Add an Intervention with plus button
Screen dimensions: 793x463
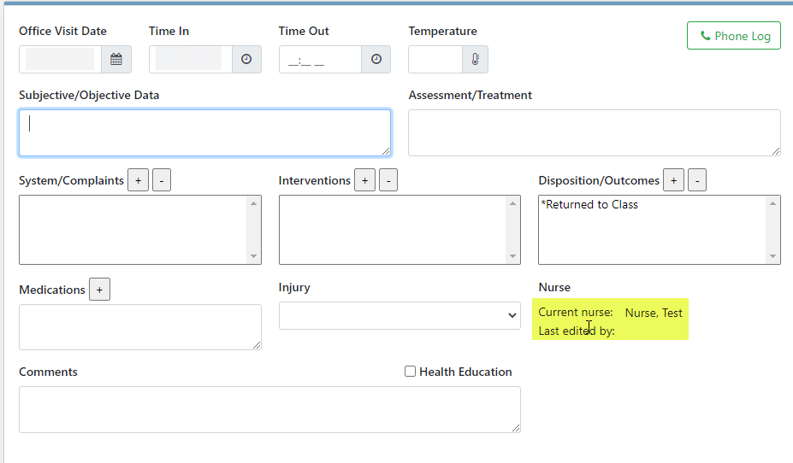pyautogui.click(x=364, y=180)
